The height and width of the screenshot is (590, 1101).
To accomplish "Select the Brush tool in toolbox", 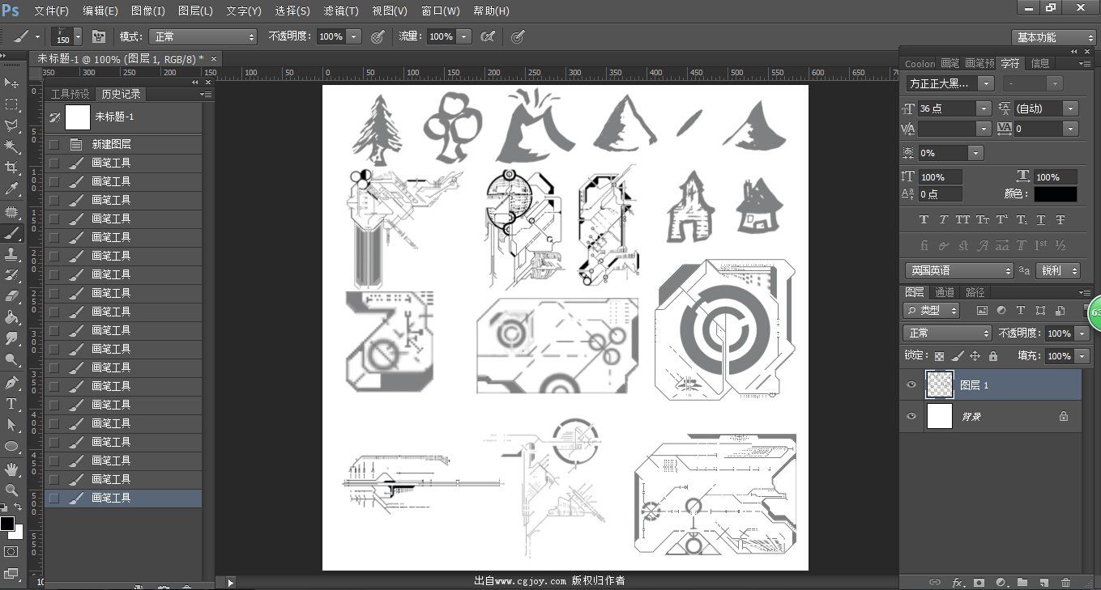I will click(x=11, y=233).
